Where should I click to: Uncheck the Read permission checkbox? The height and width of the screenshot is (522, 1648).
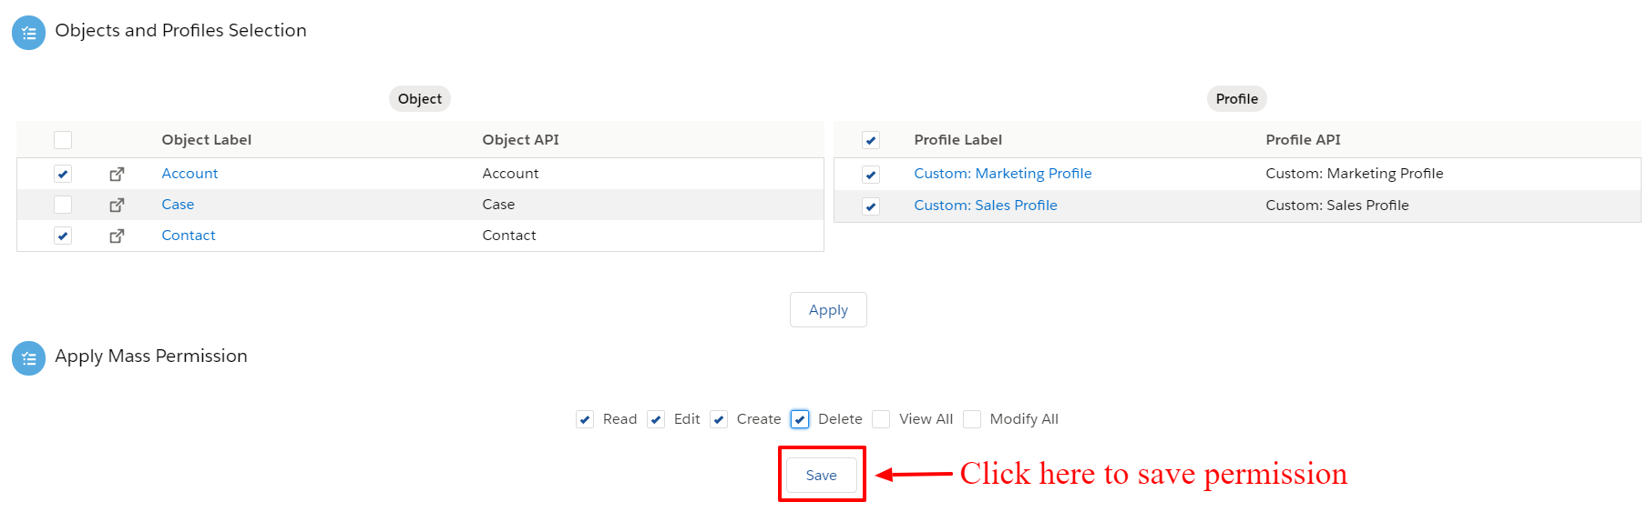tap(585, 419)
